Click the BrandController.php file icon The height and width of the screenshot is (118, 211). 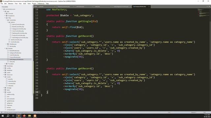click(x=11, y=27)
